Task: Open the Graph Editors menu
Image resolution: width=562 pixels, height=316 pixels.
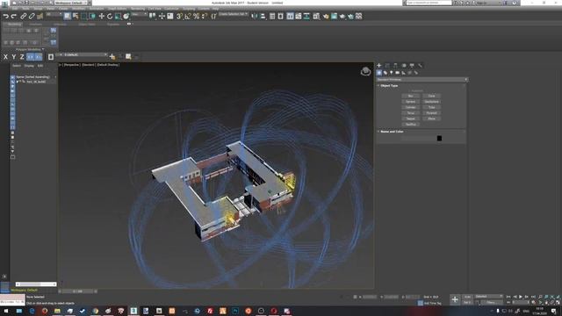Action: pyautogui.click(x=117, y=9)
